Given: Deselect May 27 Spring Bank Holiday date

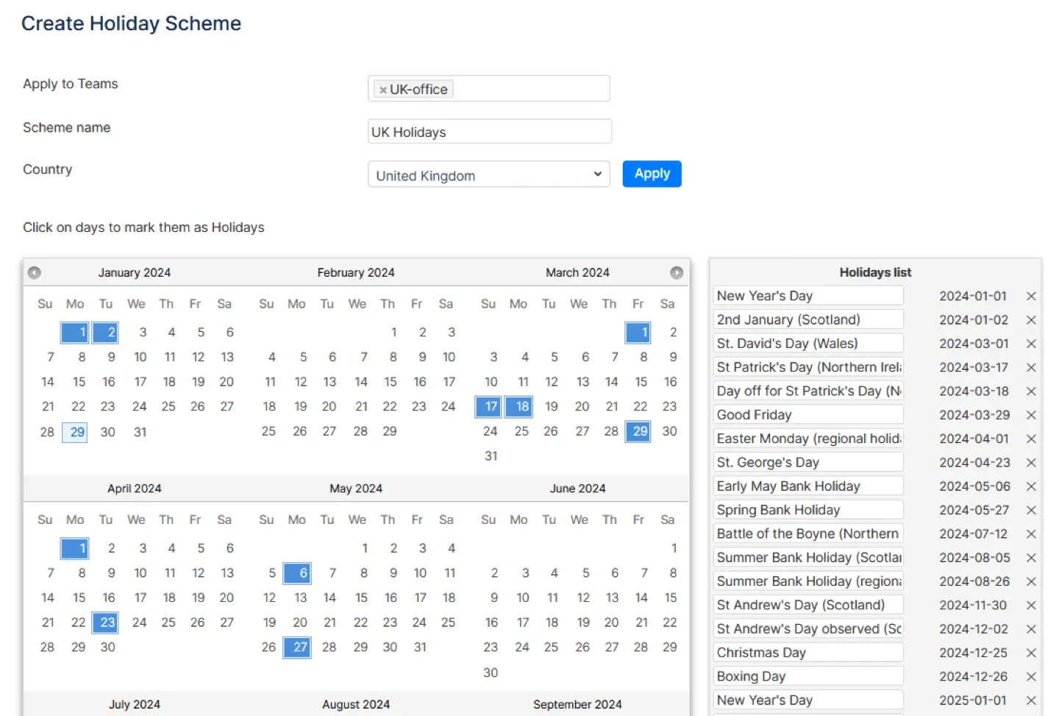Looking at the screenshot, I should click(297, 648).
